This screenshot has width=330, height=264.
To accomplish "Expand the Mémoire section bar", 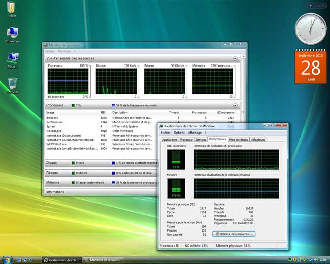I will pos(101,183).
